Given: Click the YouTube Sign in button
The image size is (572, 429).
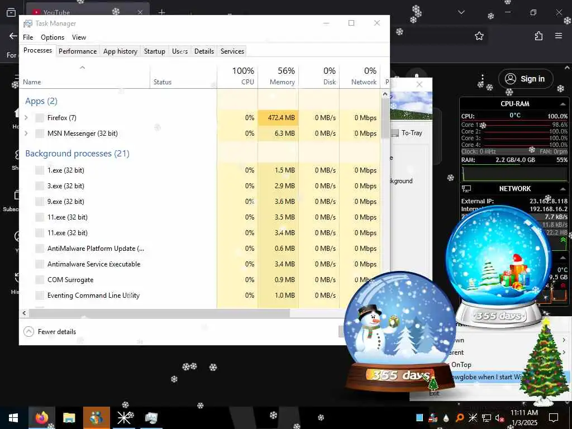Looking at the screenshot, I should coord(526,79).
